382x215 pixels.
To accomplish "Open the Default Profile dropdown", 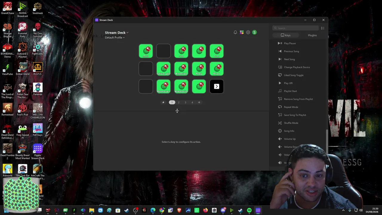I will [x=115, y=37].
